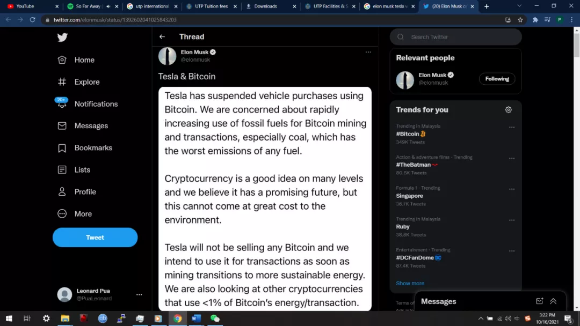The width and height of the screenshot is (580, 326).
Task: Open the Explore hashtag icon
Action: [62, 82]
